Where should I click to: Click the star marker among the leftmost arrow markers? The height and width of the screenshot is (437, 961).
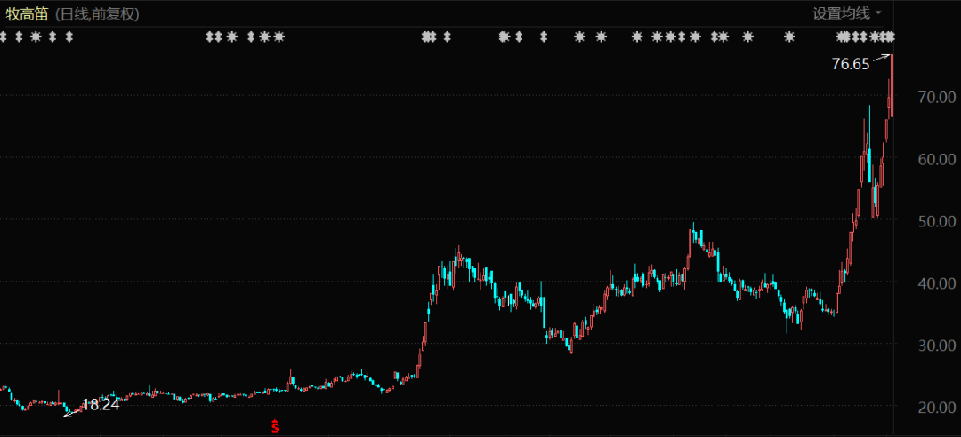36,37
